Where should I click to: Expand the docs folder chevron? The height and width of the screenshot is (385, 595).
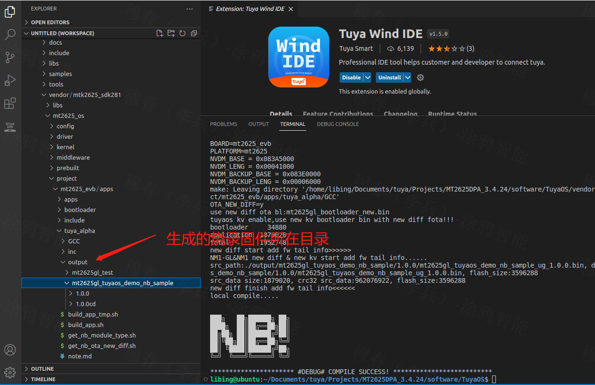(44, 42)
